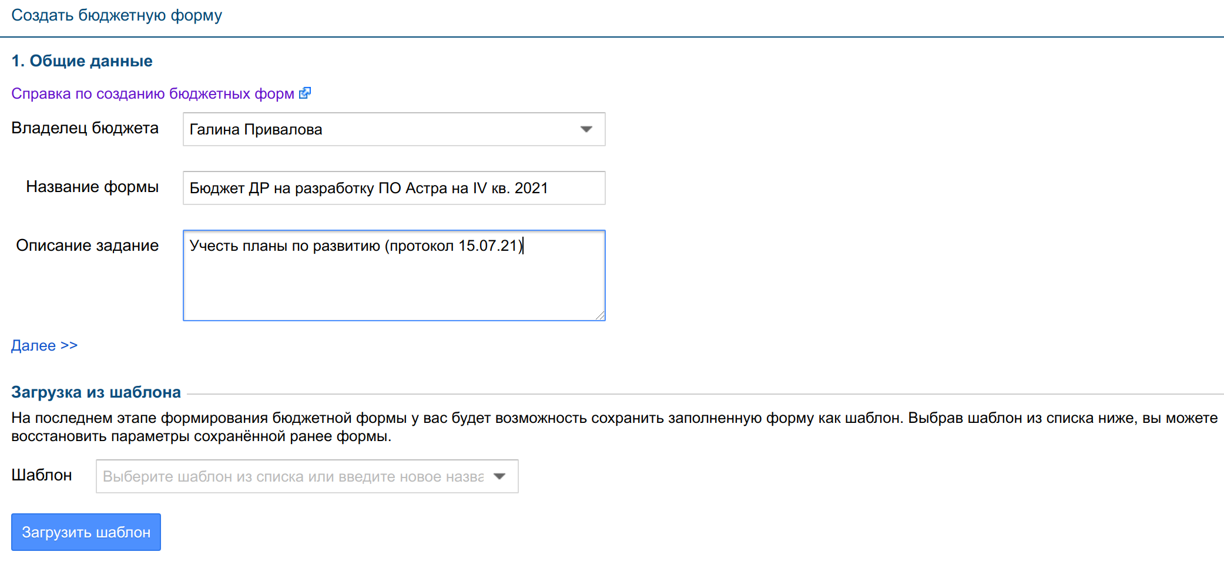Click the arrow in the budget owner combo box
Viewport: 1224px width, 565px height.
(586, 129)
